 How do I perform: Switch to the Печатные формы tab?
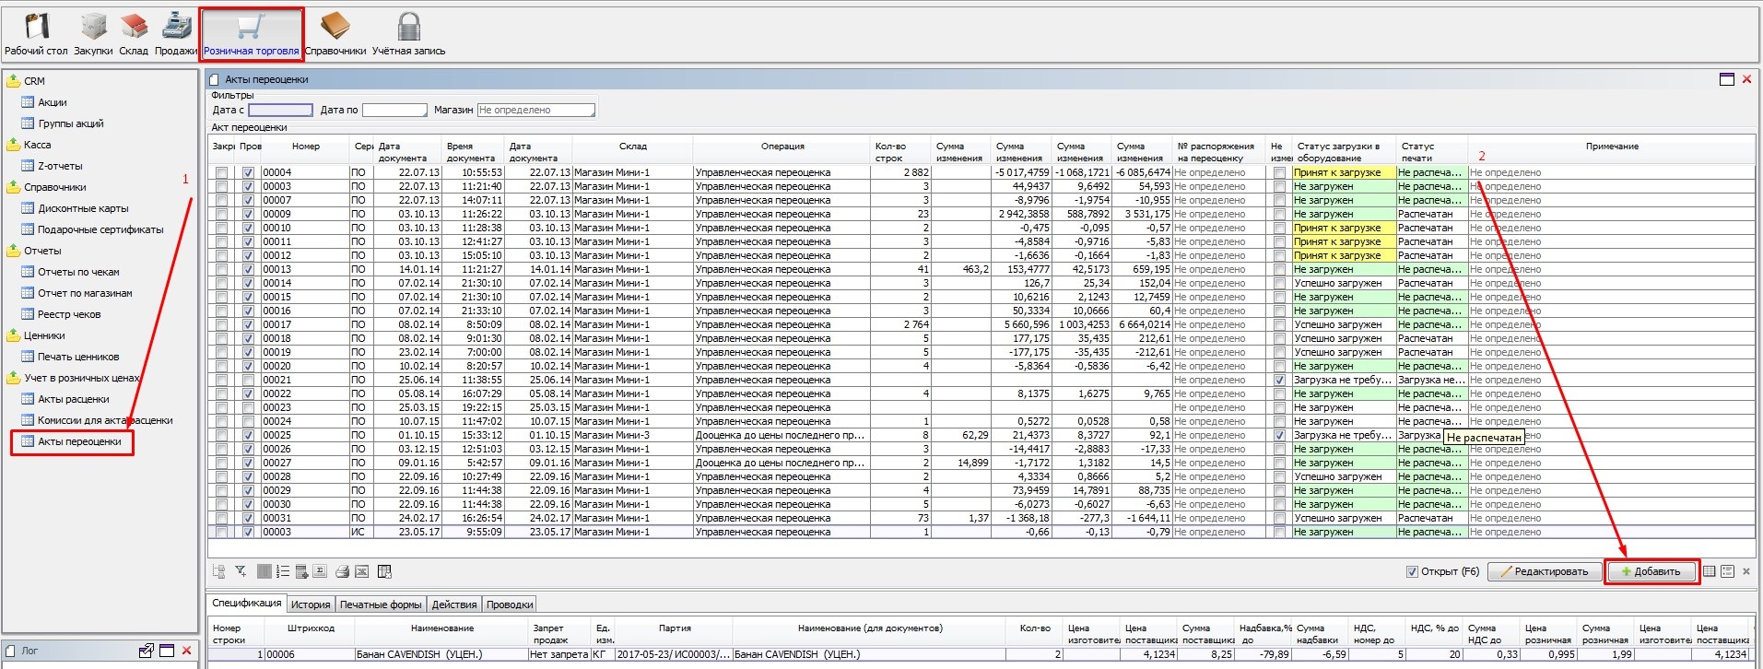coord(381,604)
